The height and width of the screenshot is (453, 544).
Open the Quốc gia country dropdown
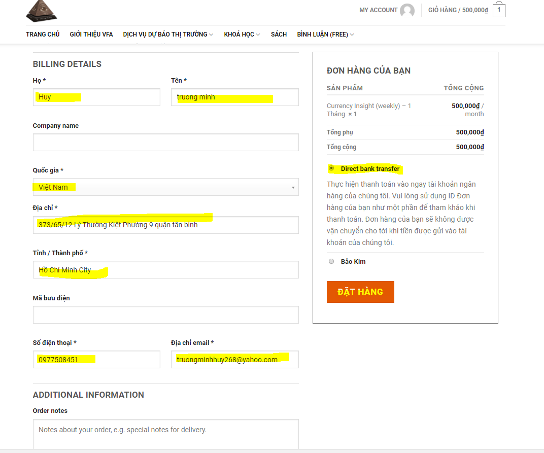coord(165,187)
